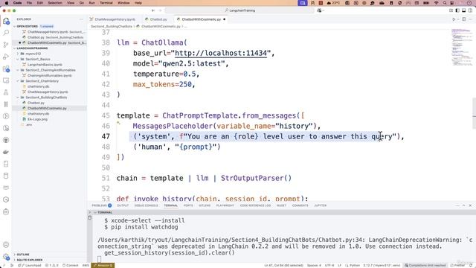Switch to the Ports panel tab
476x268 pixels.
188,205
